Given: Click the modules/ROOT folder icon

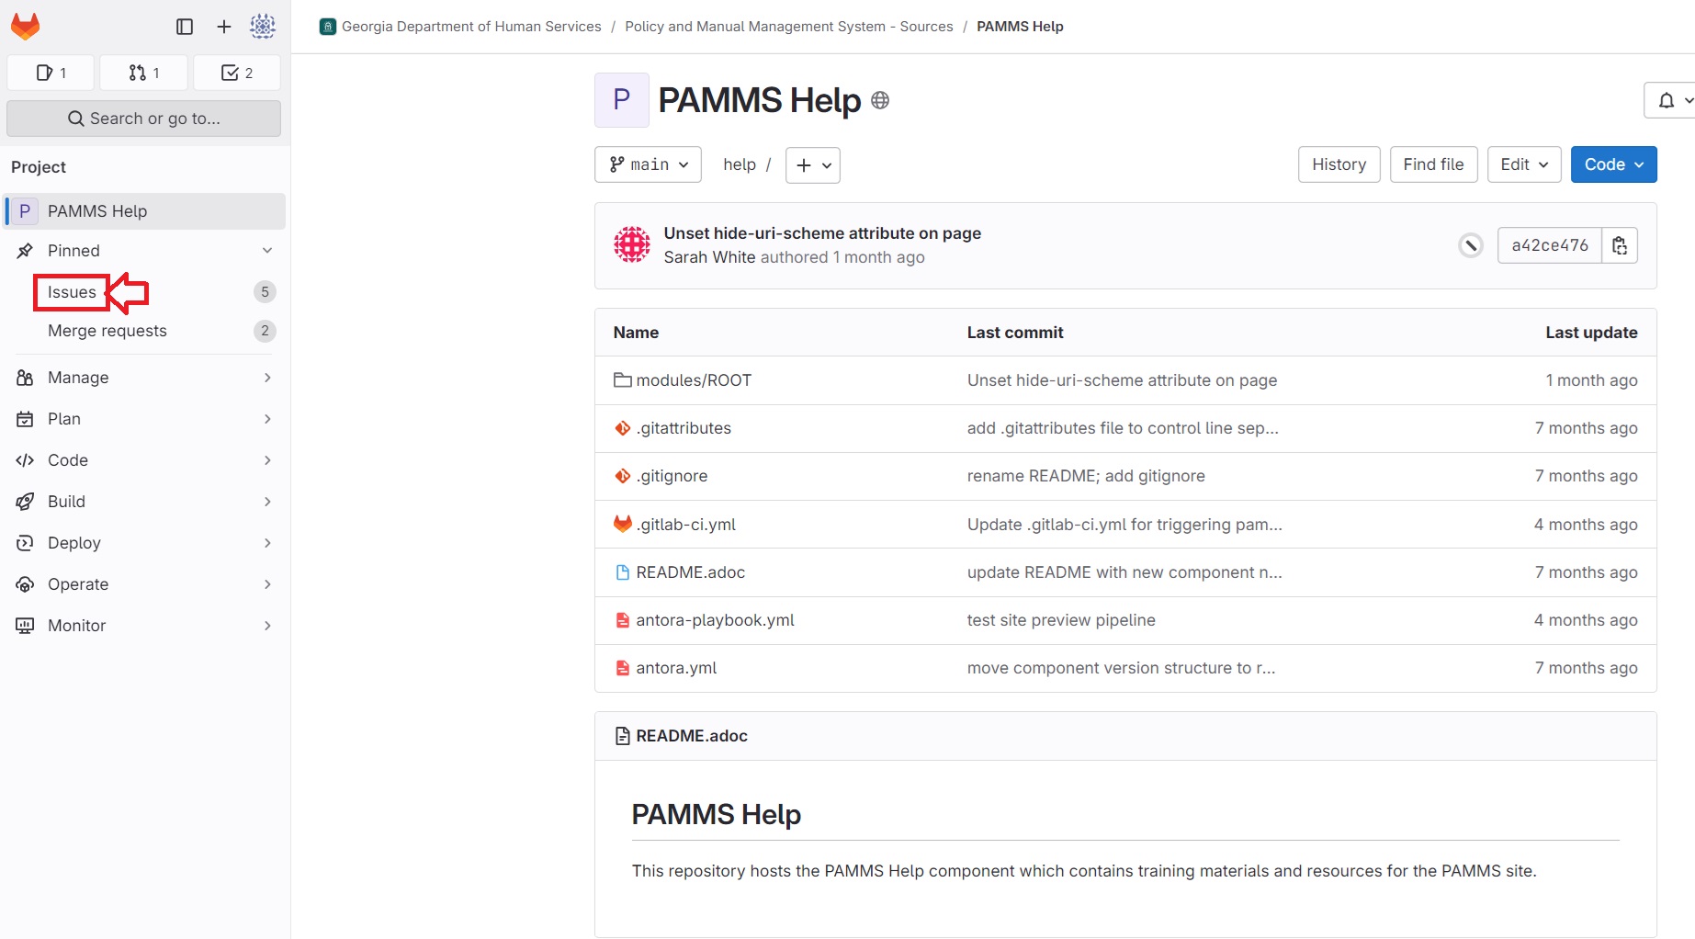Looking at the screenshot, I should point(623,380).
